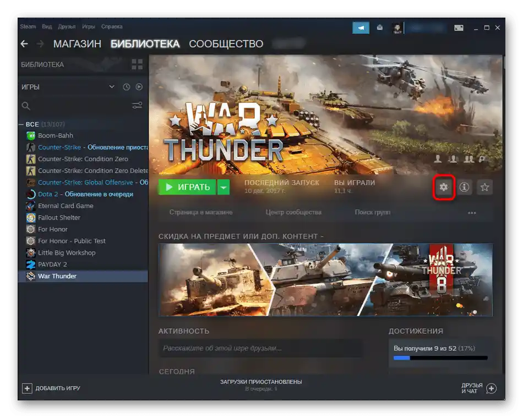Image resolution: width=523 pixels, height=418 pixels.
Task: Switch to the СООБЩЕСТВО tab
Action: [x=226, y=43]
